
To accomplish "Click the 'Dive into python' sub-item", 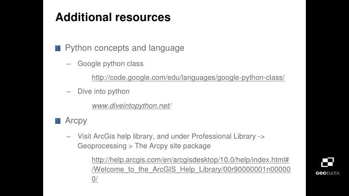I will tap(104, 91).
